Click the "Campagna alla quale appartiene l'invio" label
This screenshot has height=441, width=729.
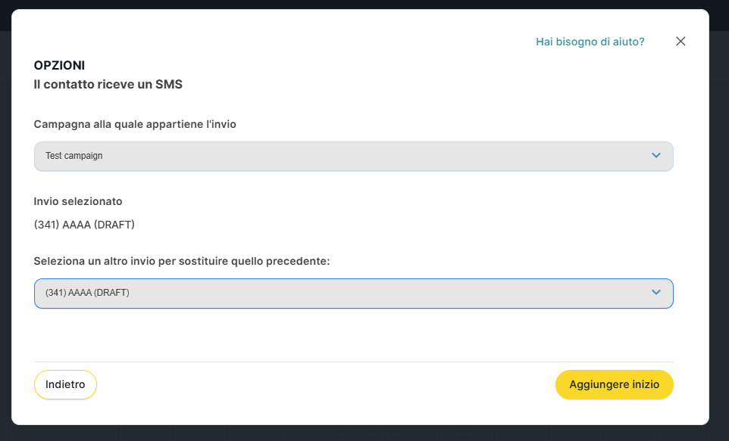135,124
